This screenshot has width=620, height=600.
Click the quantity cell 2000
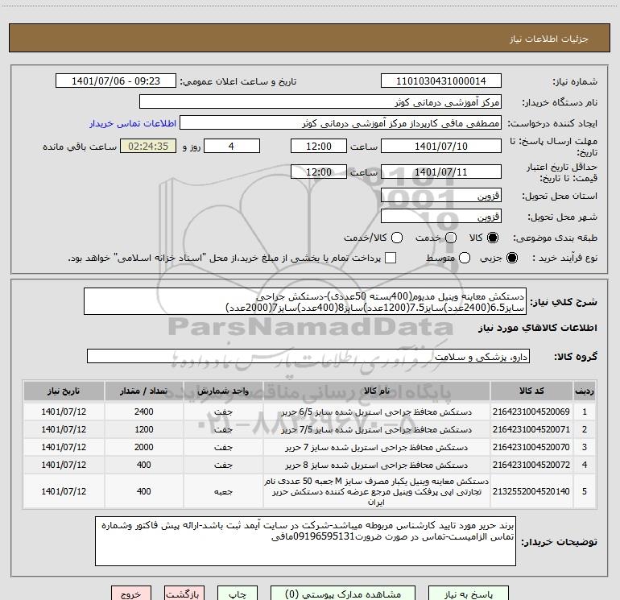pyautogui.click(x=144, y=447)
